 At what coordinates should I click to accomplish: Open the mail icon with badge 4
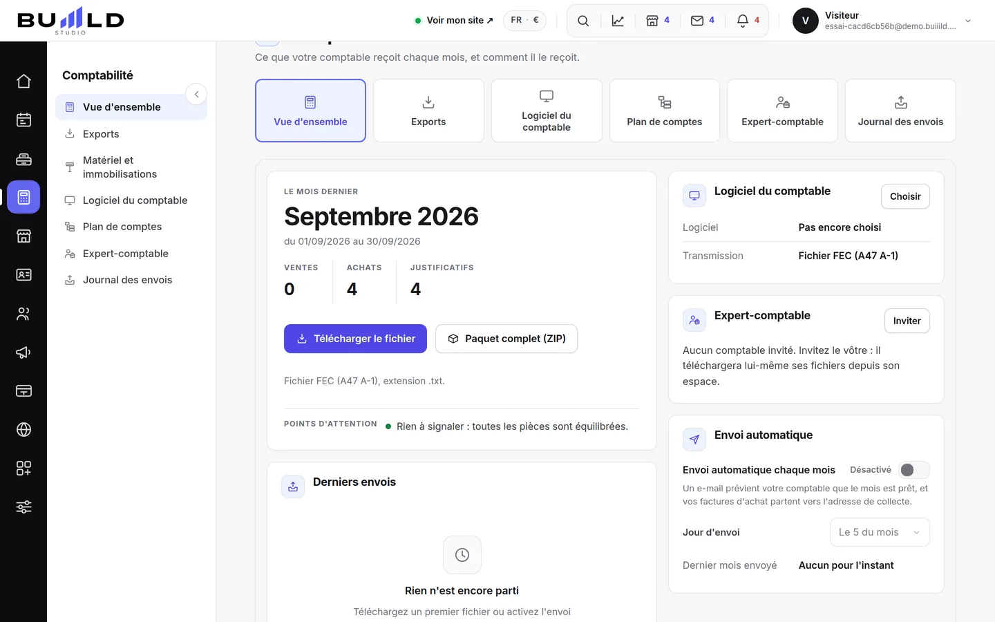point(703,21)
